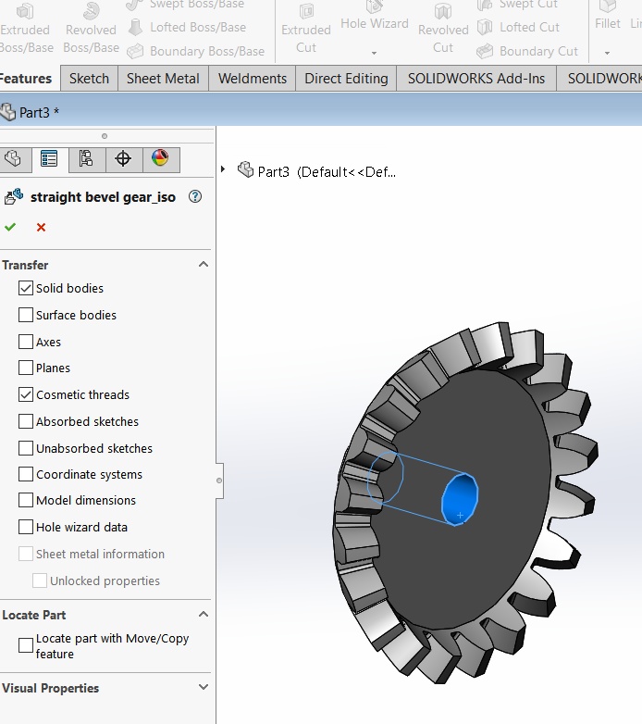Open the Hole Wizard dropdown arrow
The image size is (642, 724).
374,53
